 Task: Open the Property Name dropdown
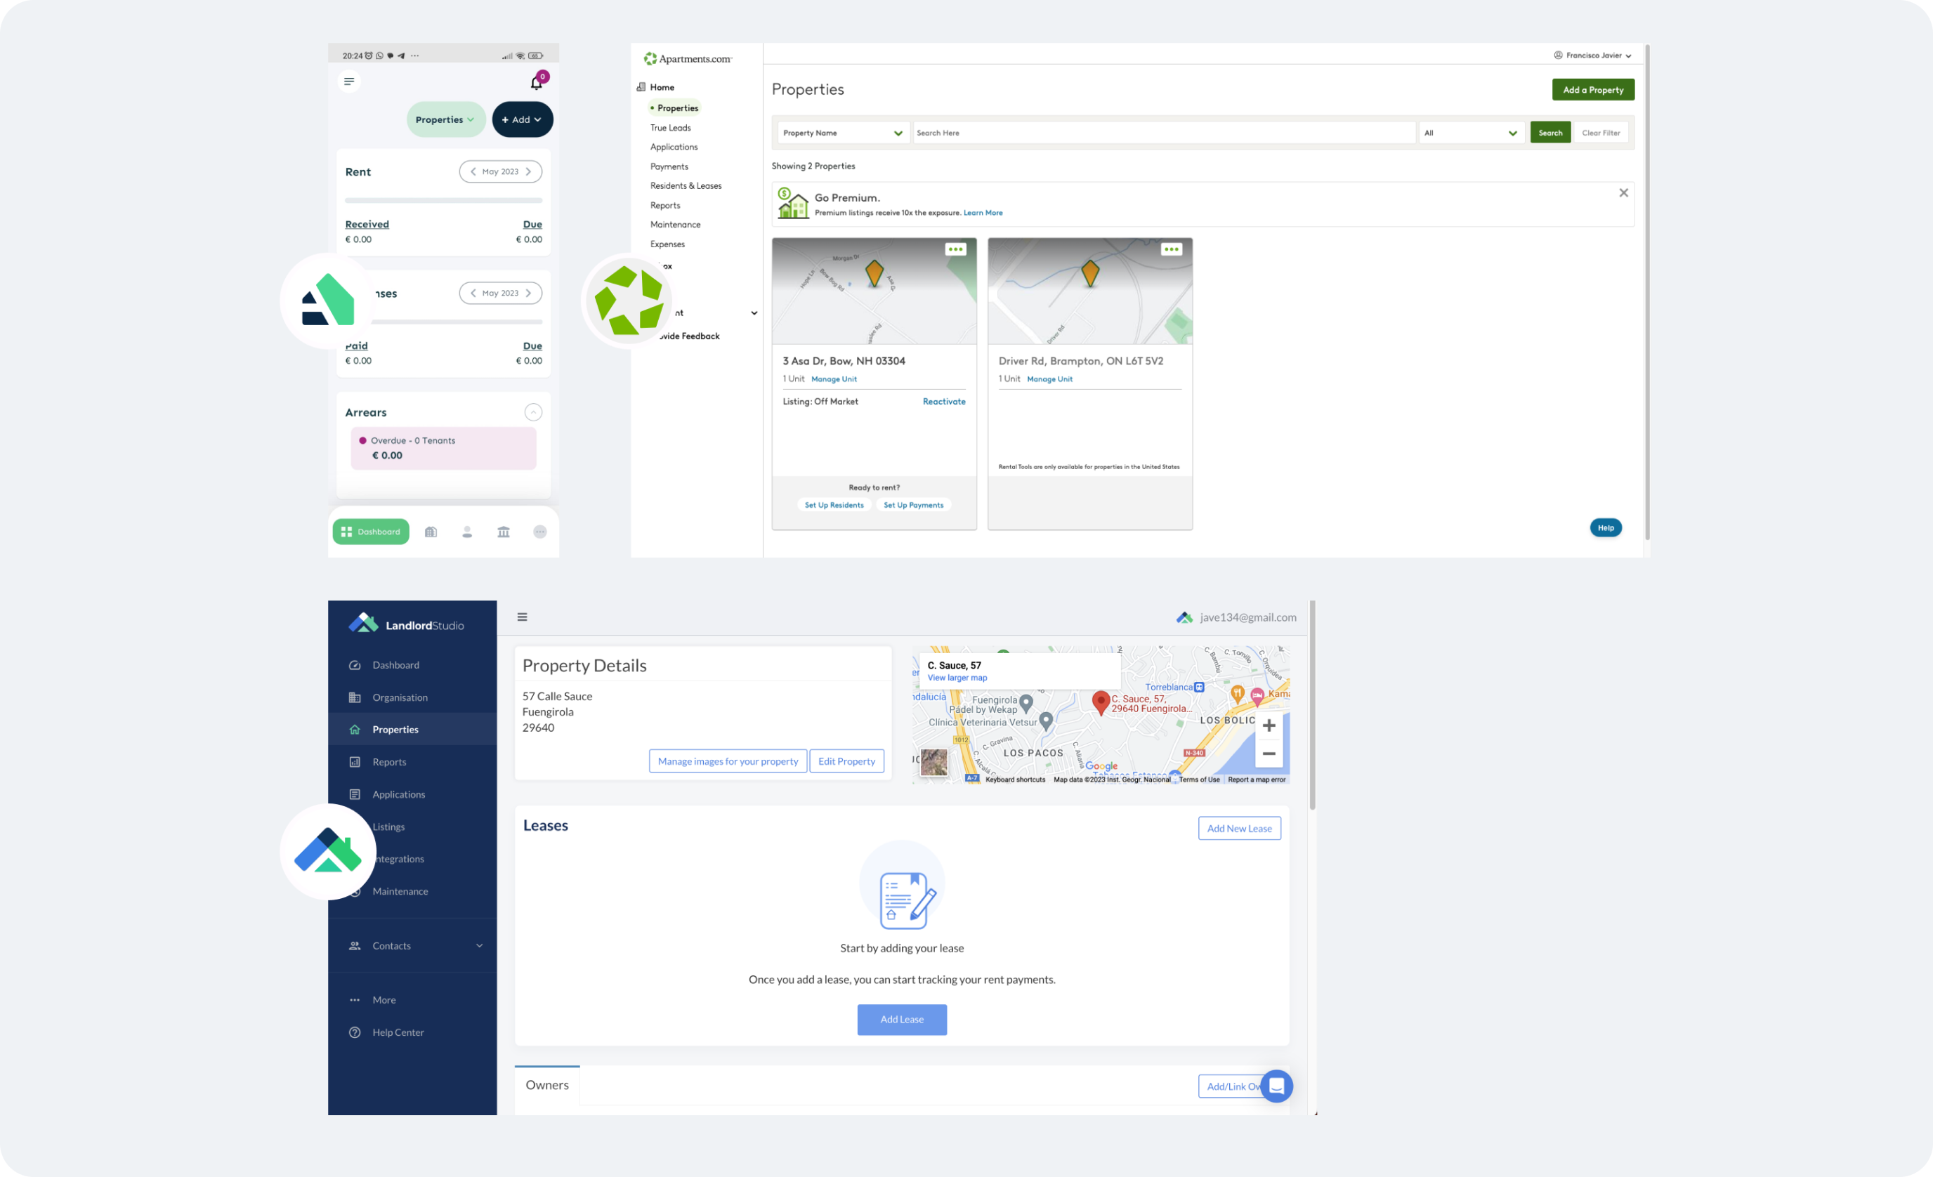(x=843, y=133)
